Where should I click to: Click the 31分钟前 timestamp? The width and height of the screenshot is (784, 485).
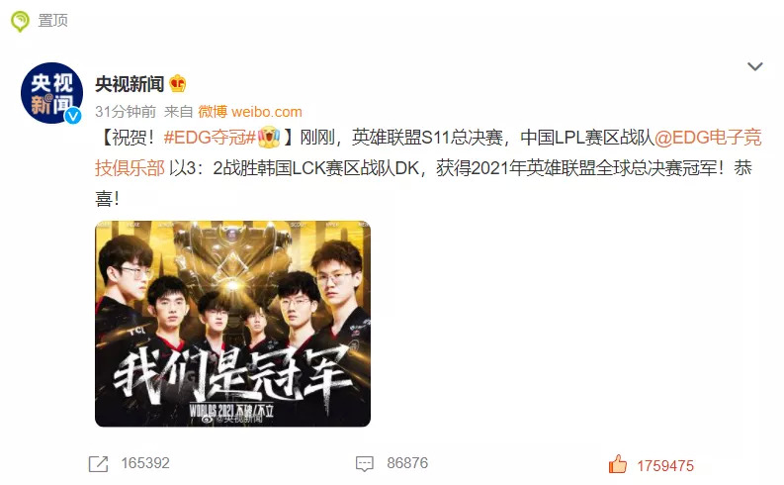126,112
